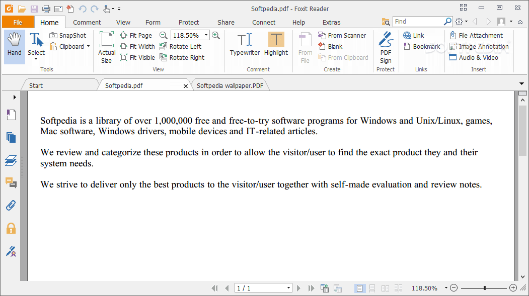Enable Facing pages view mode
Image resolution: width=529 pixels, height=296 pixels.
(385, 288)
